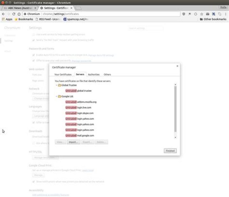Click the shield extension icon in toolbar
229x197 pixels.
(184, 14)
